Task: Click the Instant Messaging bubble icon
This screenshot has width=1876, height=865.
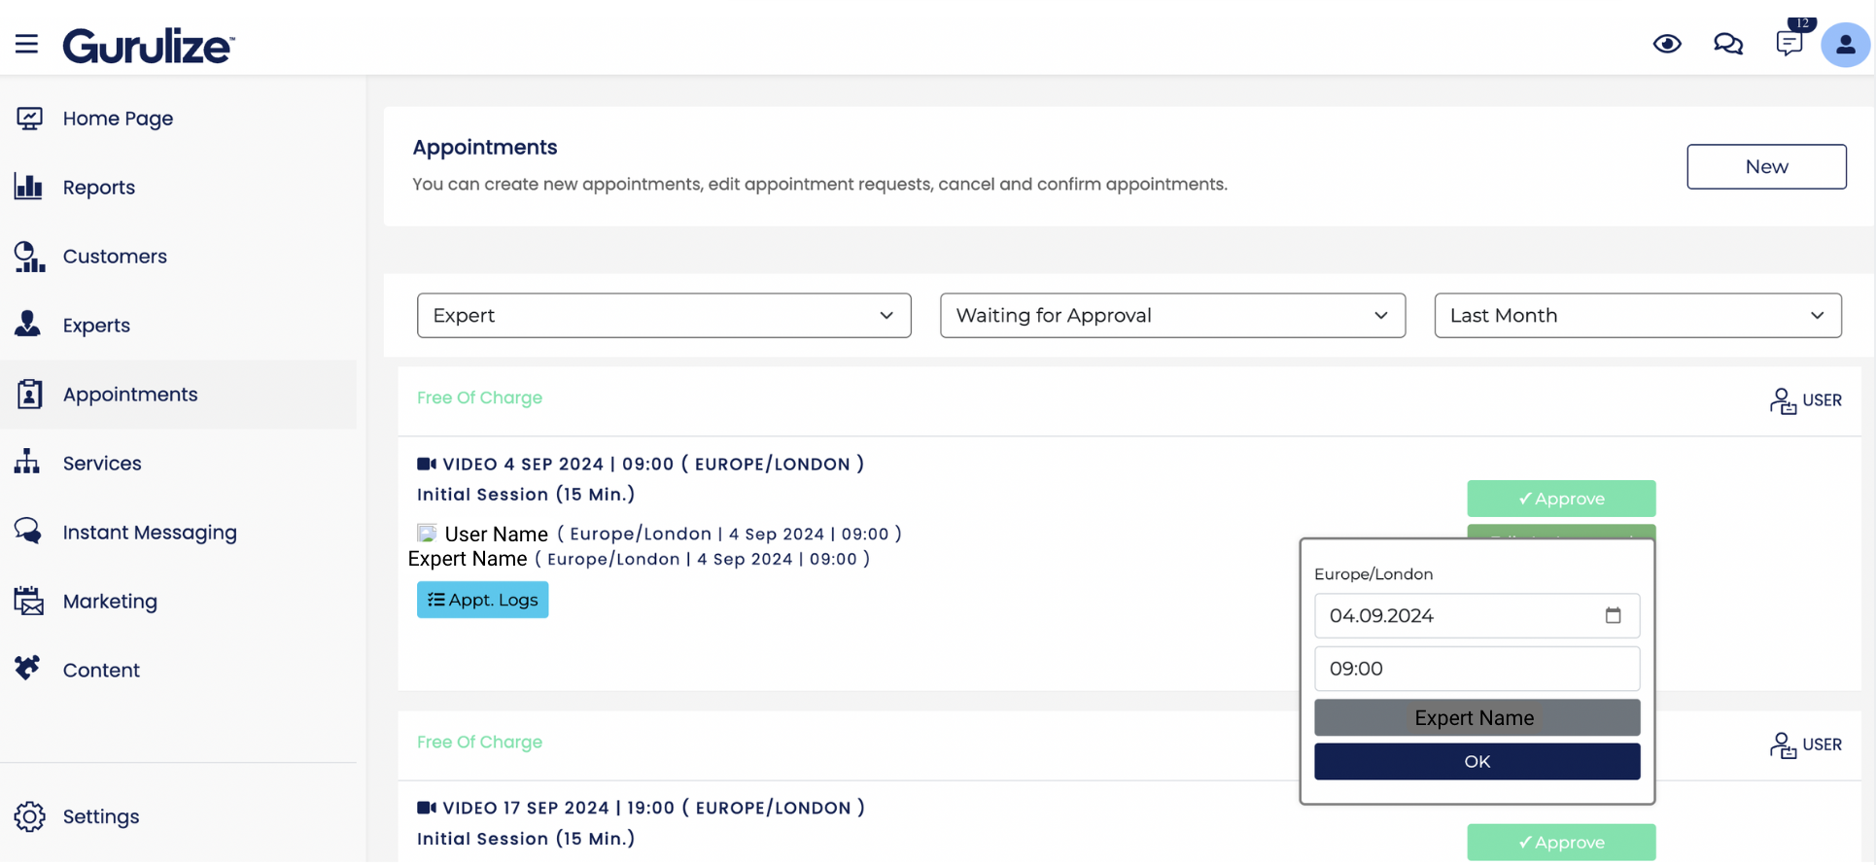Action: coord(28,531)
